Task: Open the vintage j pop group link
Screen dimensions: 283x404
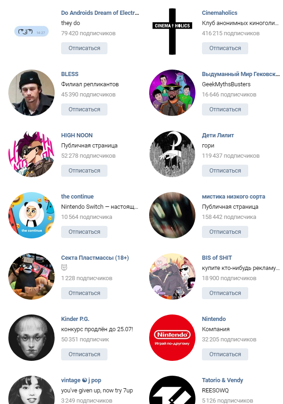Action: tap(81, 380)
